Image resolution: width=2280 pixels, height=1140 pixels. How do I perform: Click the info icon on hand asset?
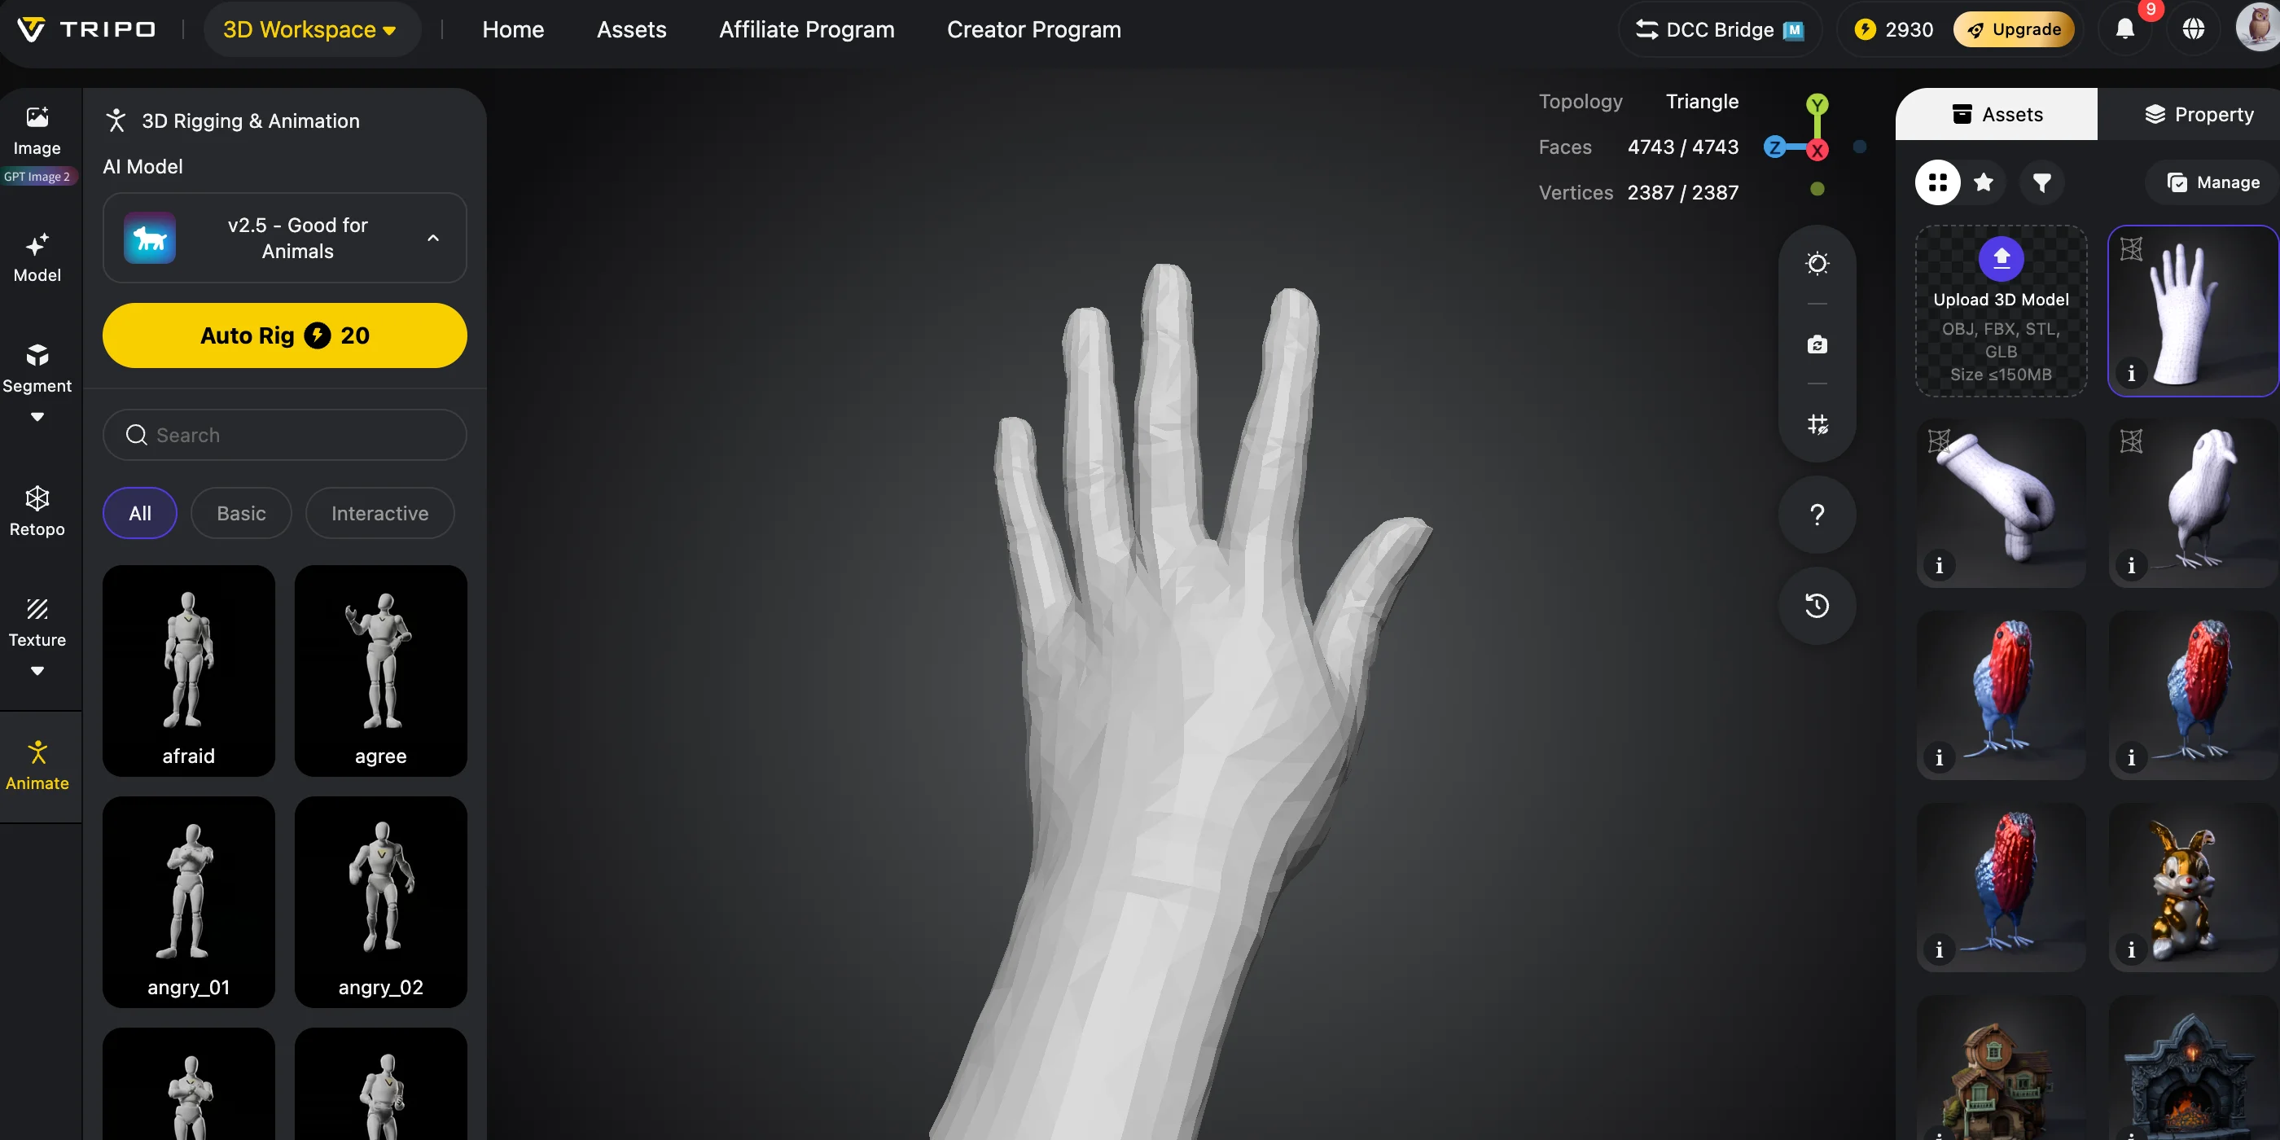pos(2130,374)
